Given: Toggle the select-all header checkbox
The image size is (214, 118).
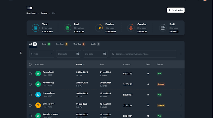Looking at the screenshot, I should pos(30,64).
